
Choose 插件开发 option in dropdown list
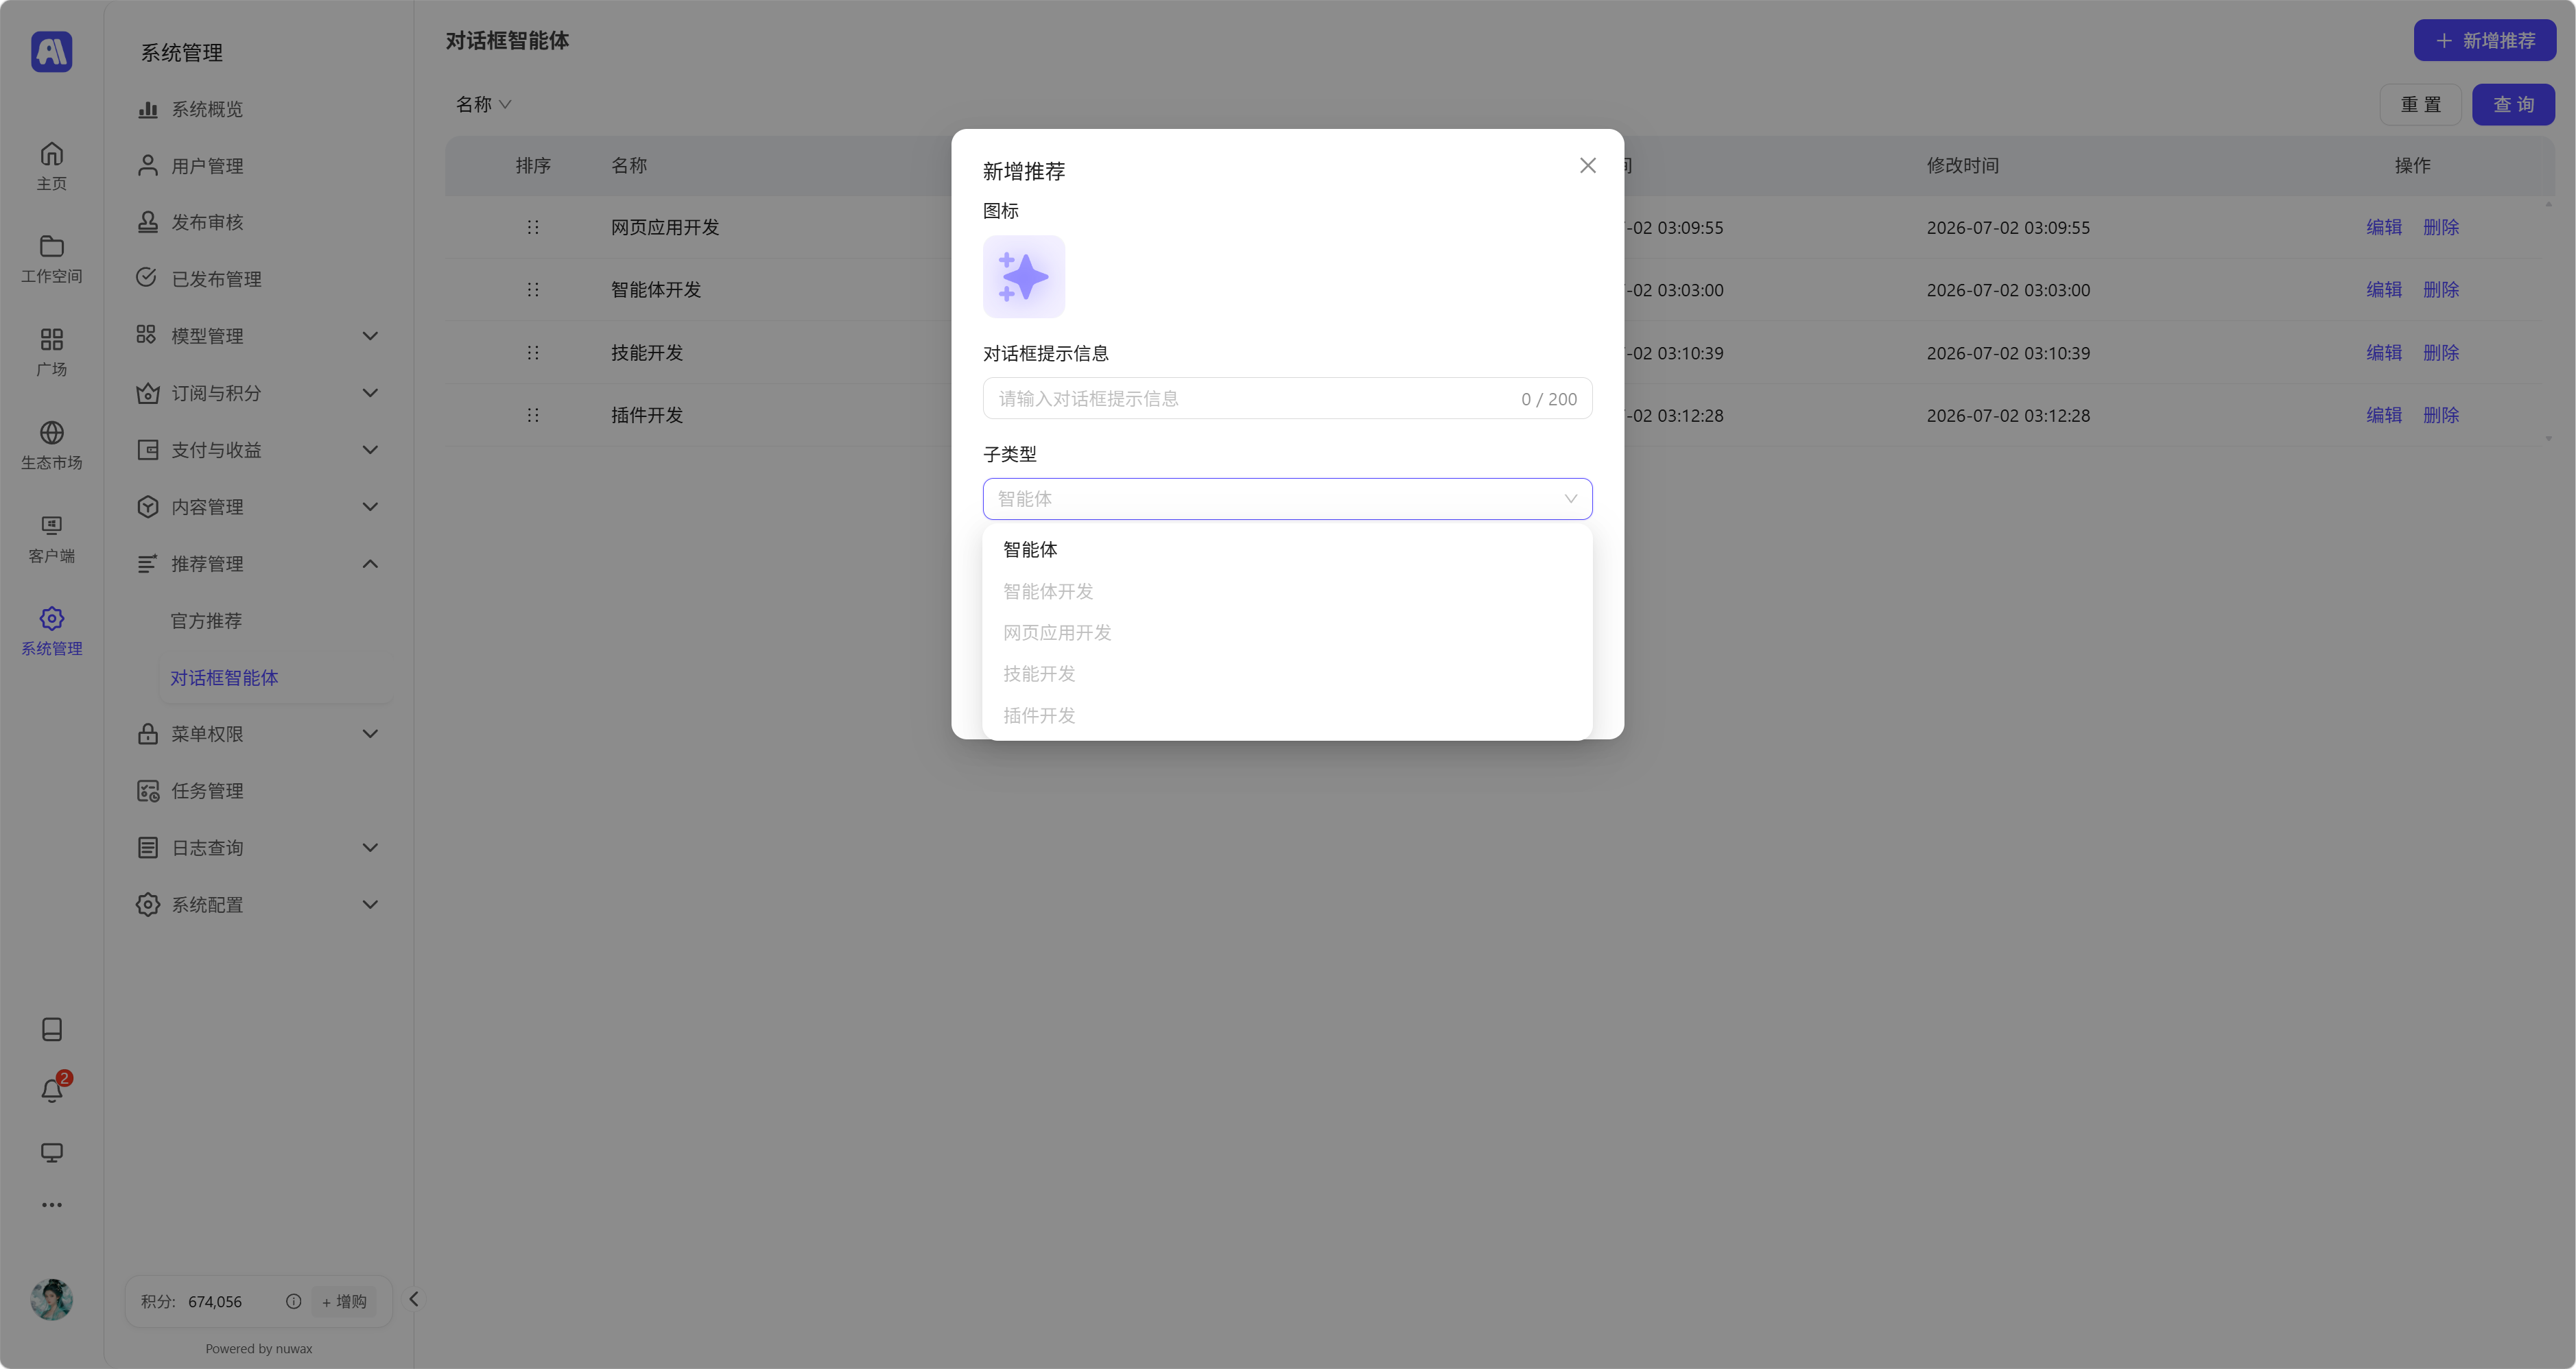pos(1287,715)
